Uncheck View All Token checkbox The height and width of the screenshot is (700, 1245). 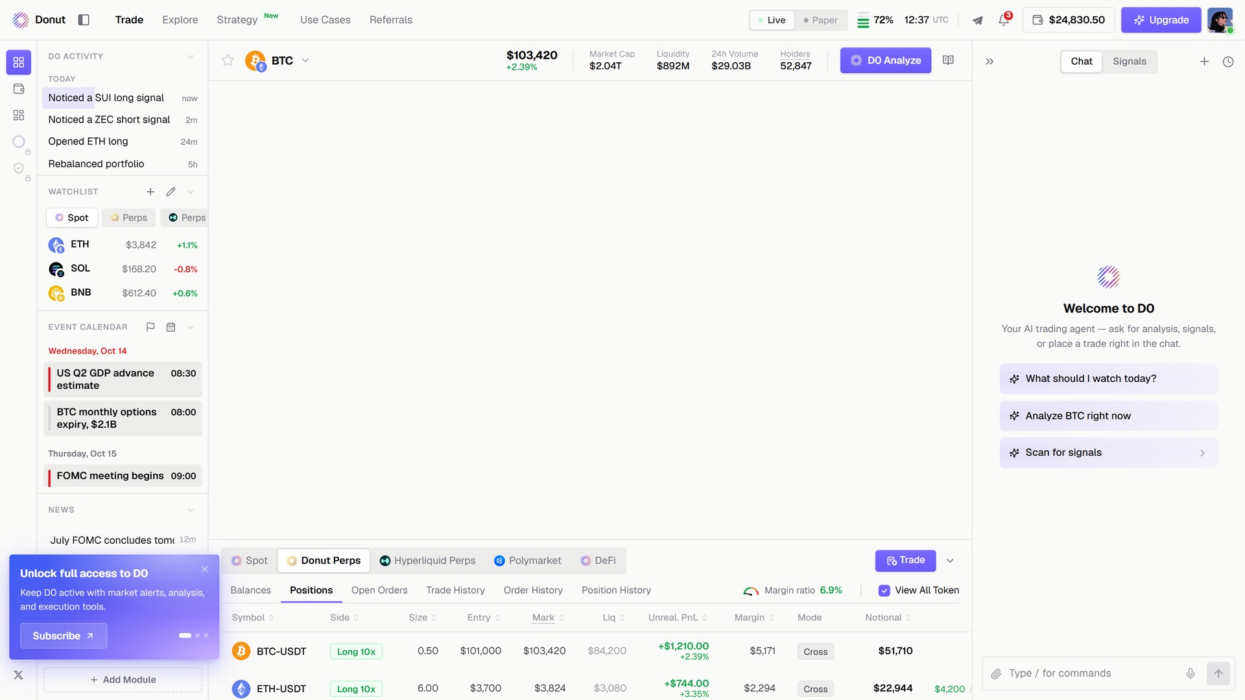coord(884,590)
